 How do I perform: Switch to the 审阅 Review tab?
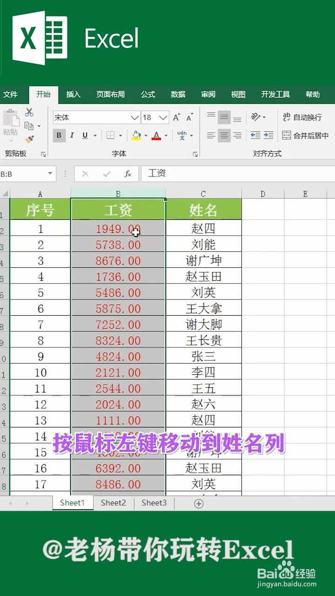[208, 95]
